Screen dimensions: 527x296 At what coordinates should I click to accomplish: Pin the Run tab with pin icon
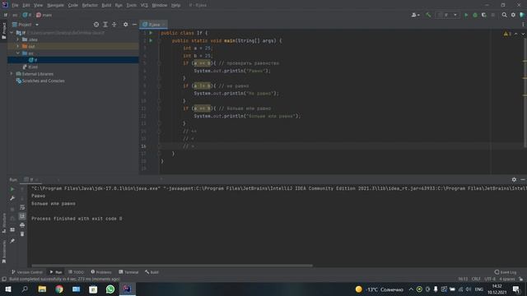tap(12, 241)
